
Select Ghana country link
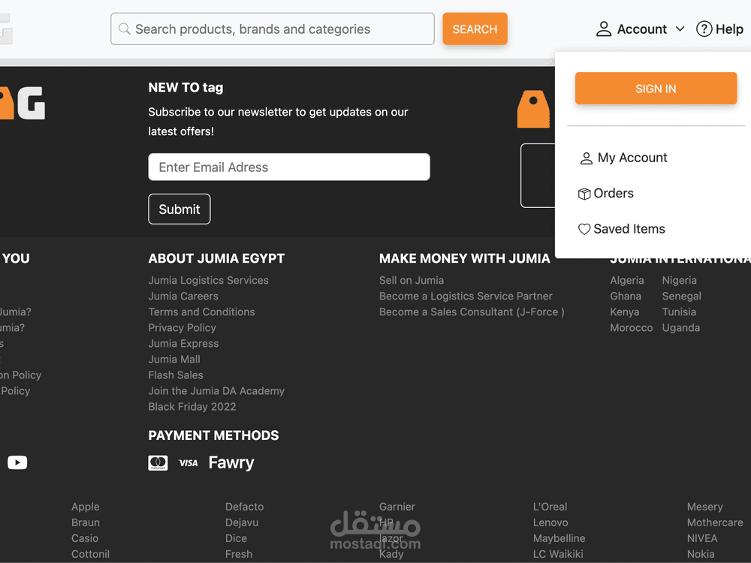point(626,296)
